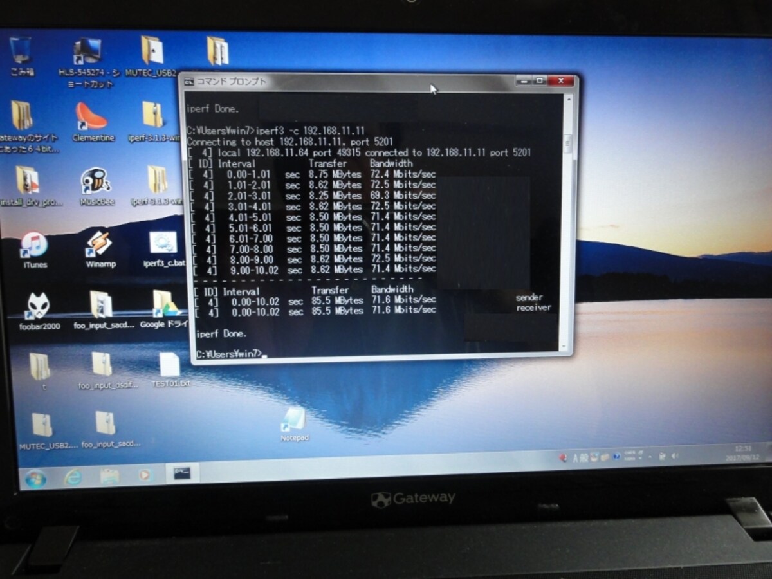The height and width of the screenshot is (579, 772).
Task: Select the Recycle Bin icon
Action: point(22,57)
